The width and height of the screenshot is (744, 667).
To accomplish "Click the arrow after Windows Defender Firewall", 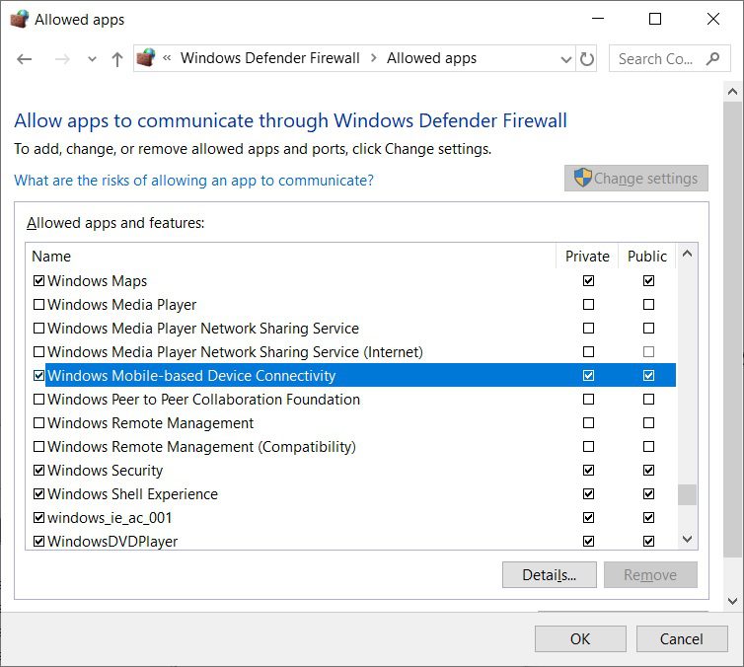I will click(x=374, y=58).
